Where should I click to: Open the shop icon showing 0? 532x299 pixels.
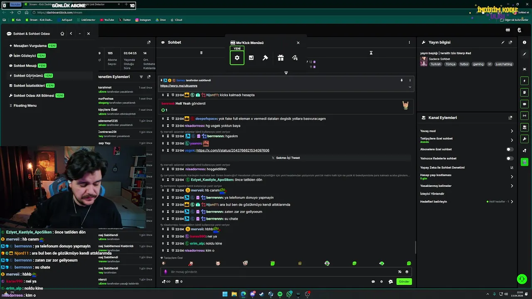click(x=179, y=282)
